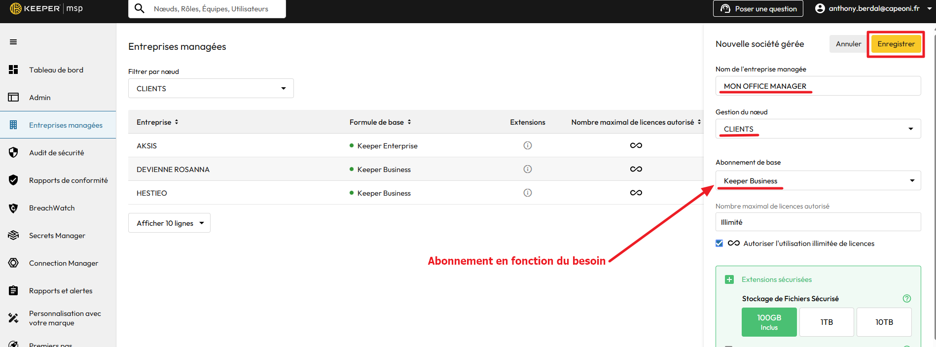This screenshot has height=347, width=936.
Task: Click the Extensions column header
Action: 528,122
